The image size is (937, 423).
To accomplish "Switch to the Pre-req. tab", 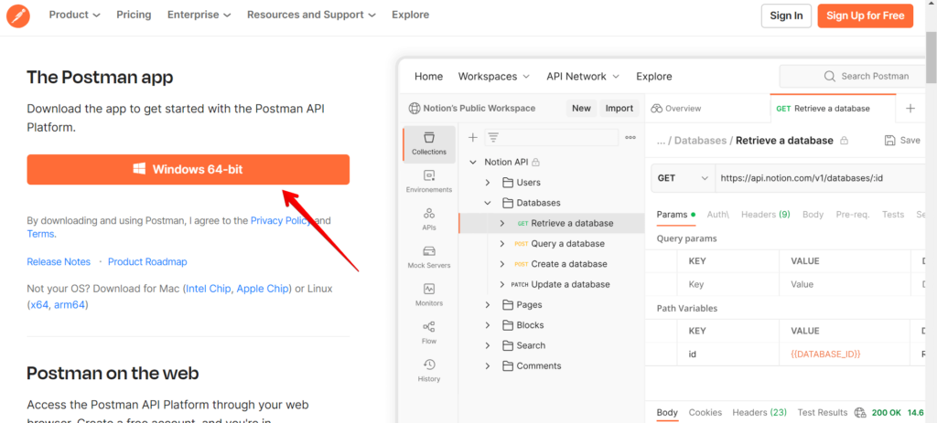I will click(x=853, y=215).
